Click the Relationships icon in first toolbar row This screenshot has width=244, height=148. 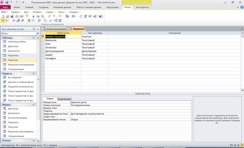[90, 16]
